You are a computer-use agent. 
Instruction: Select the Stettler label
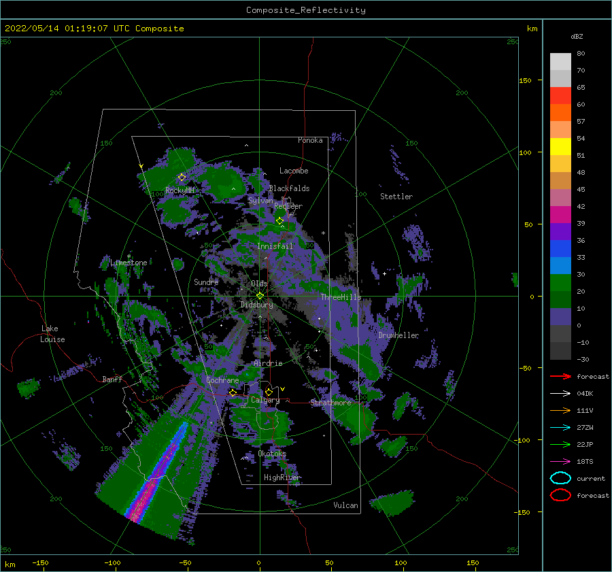click(x=396, y=197)
